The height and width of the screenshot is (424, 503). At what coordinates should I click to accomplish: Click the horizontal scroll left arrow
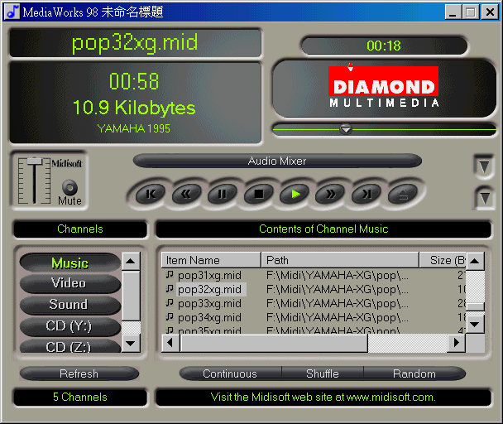[170, 343]
